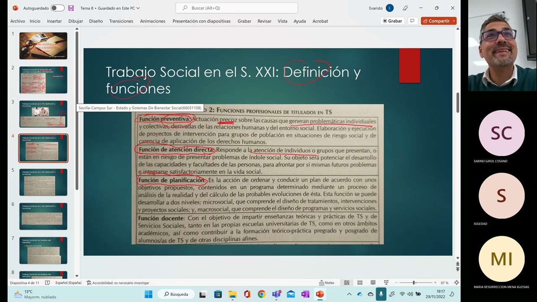537x302 pixels.
Task: Open the Windows Start button
Action: 149,294
